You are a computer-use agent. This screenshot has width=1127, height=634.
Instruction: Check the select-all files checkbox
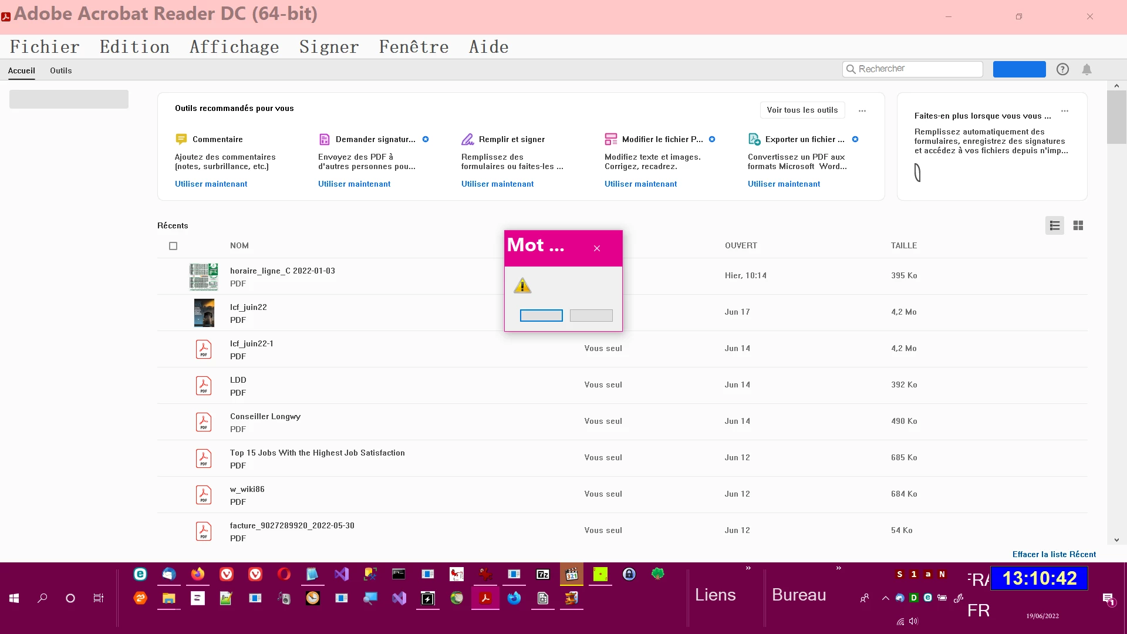(173, 246)
